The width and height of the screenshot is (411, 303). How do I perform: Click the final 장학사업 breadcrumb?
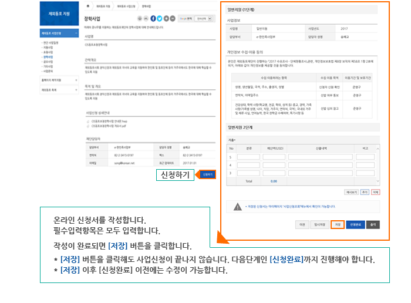(x=146, y=6)
